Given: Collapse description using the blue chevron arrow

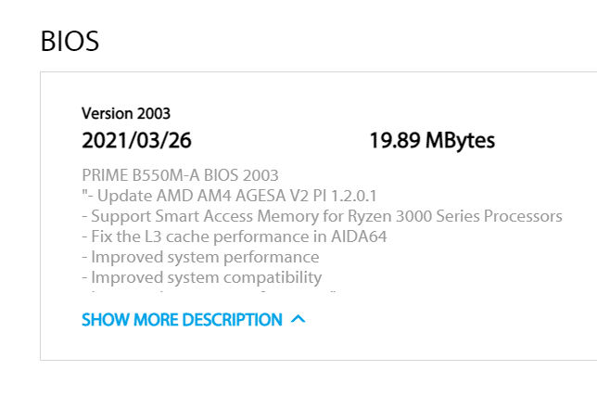Looking at the screenshot, I should 298,319.
